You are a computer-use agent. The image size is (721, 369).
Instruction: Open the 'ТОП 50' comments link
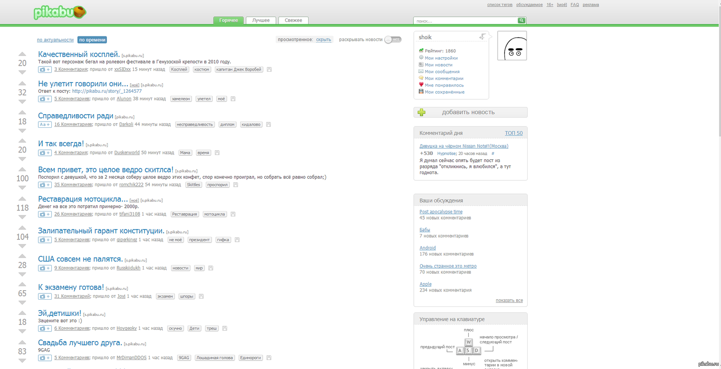513,133
